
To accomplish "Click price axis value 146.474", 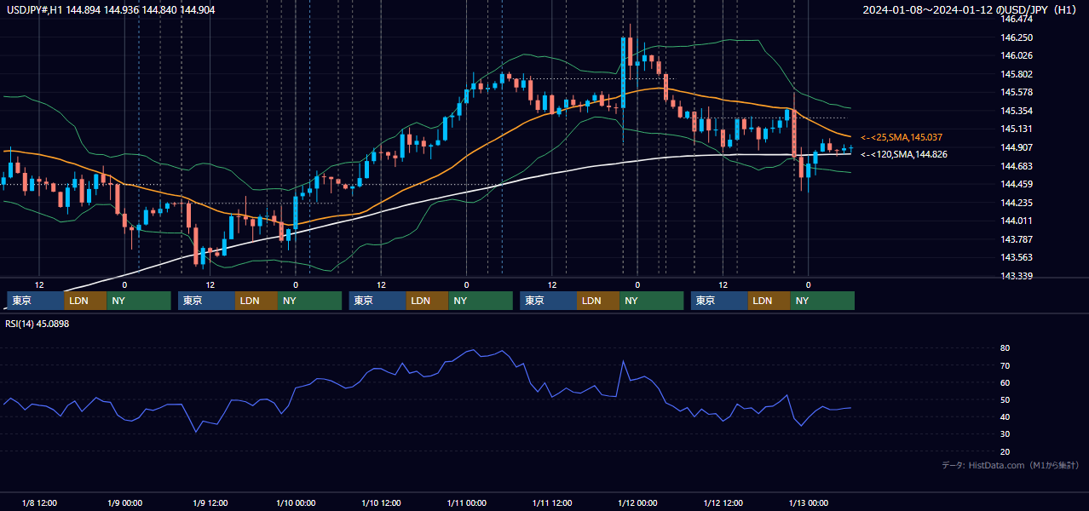I will [1017, 19].
